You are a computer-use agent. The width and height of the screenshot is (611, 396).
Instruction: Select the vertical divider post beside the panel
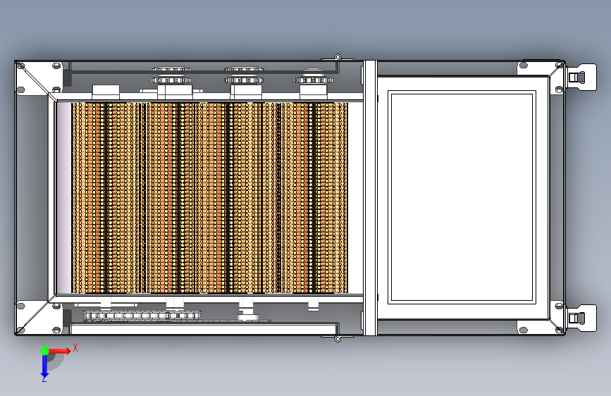click(370, 197)
